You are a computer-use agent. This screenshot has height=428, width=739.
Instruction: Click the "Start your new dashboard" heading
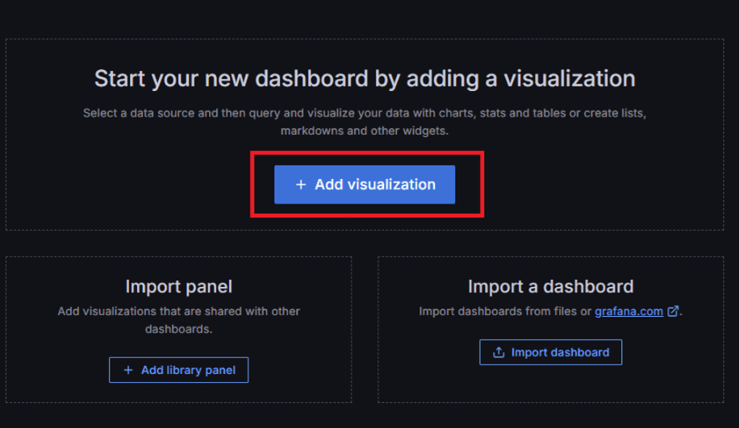pos(365,79)
